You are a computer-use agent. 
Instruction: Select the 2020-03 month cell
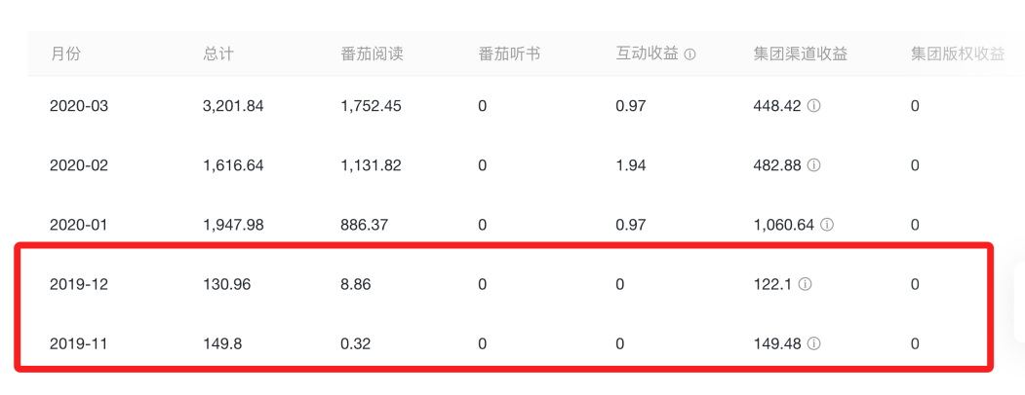(x=79, y=106)
